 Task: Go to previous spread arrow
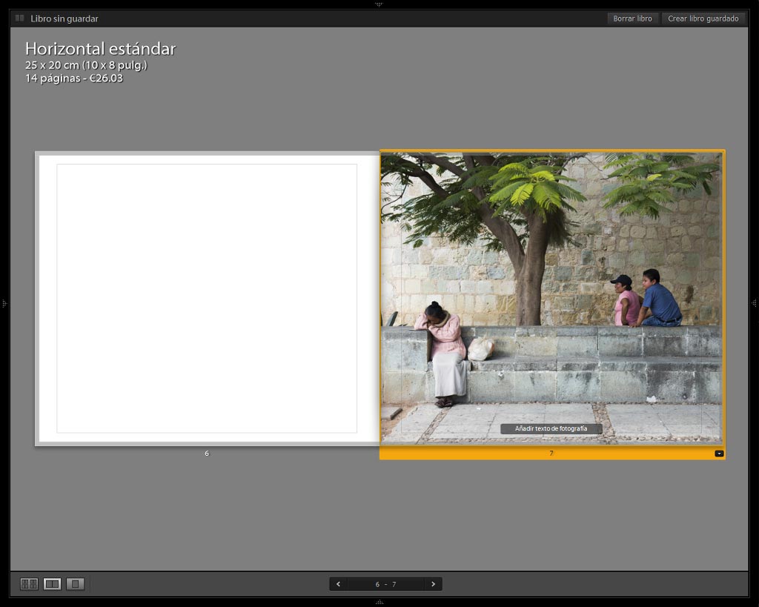point(338,584)
